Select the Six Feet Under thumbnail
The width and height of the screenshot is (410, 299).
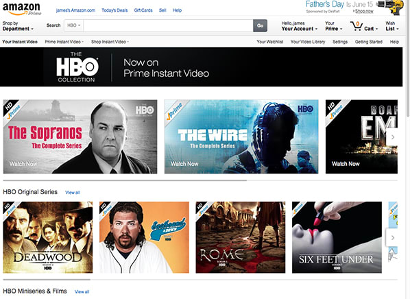click(x=337, y=237)
